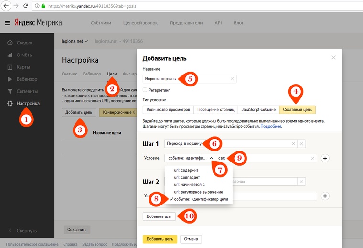Enable the Ретаргетинг checkbox
Viewport: 363px width, 248px height.
(x=145, y=90)
